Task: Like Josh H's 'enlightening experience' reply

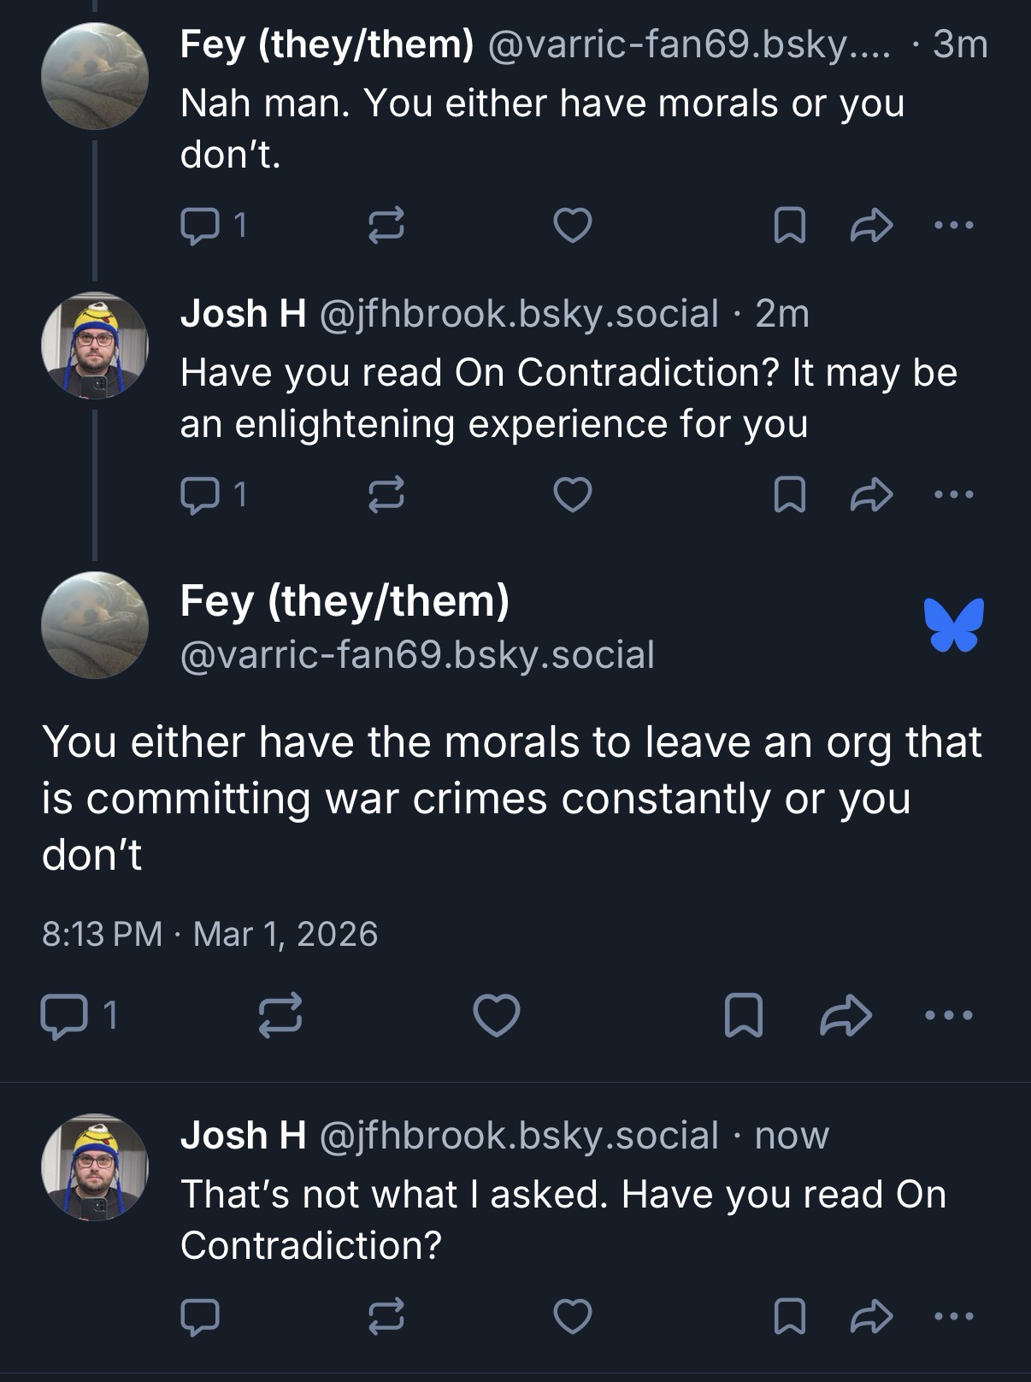Action: tap(572, 495)
